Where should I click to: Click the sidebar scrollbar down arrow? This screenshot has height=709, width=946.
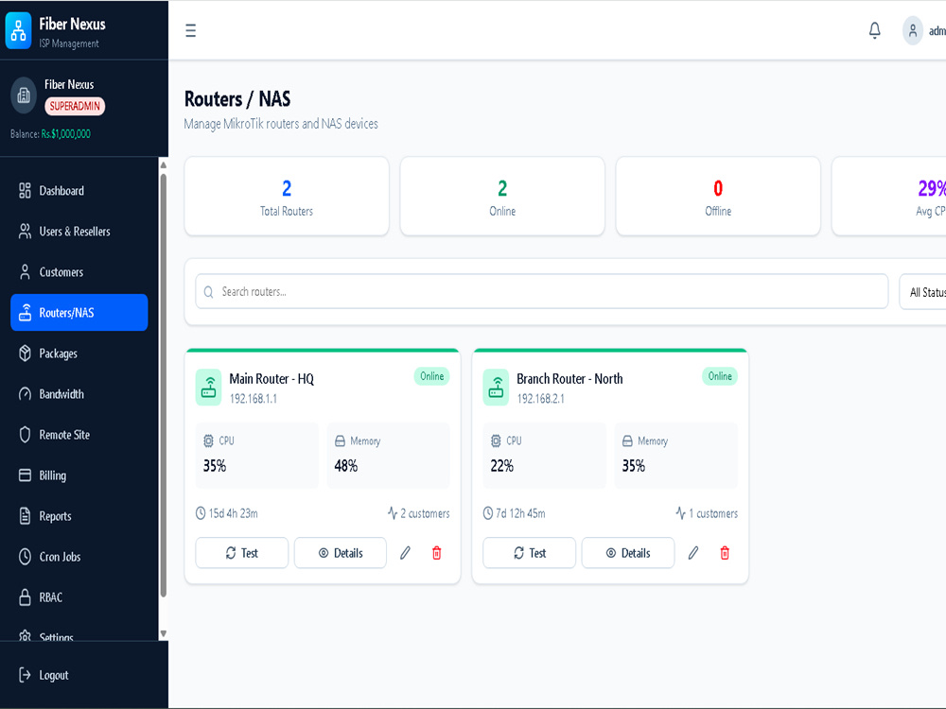[x=163, y=634]
